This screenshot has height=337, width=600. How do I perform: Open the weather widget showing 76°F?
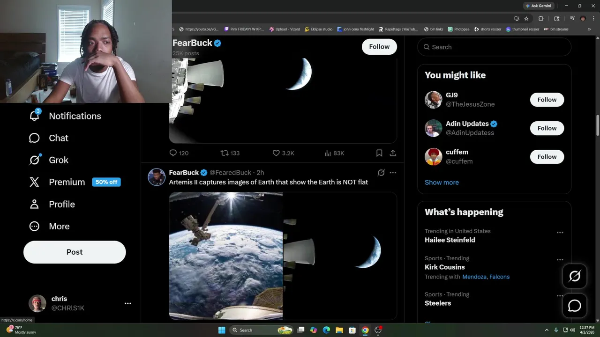21,330
